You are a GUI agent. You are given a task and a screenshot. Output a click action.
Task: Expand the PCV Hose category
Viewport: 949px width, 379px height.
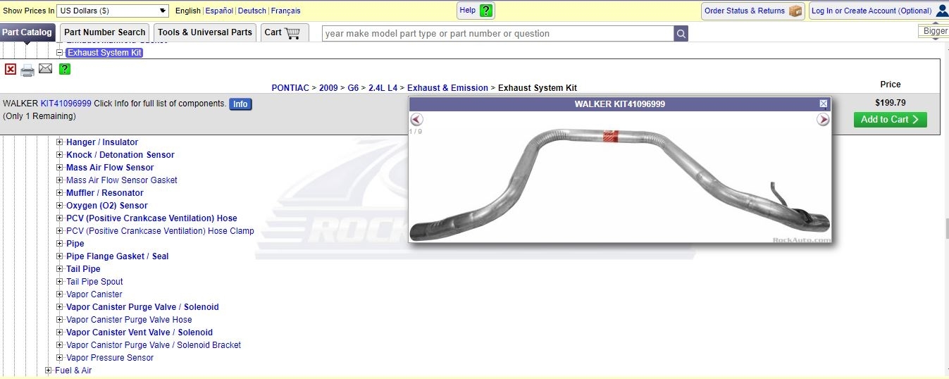coord(60,218)
